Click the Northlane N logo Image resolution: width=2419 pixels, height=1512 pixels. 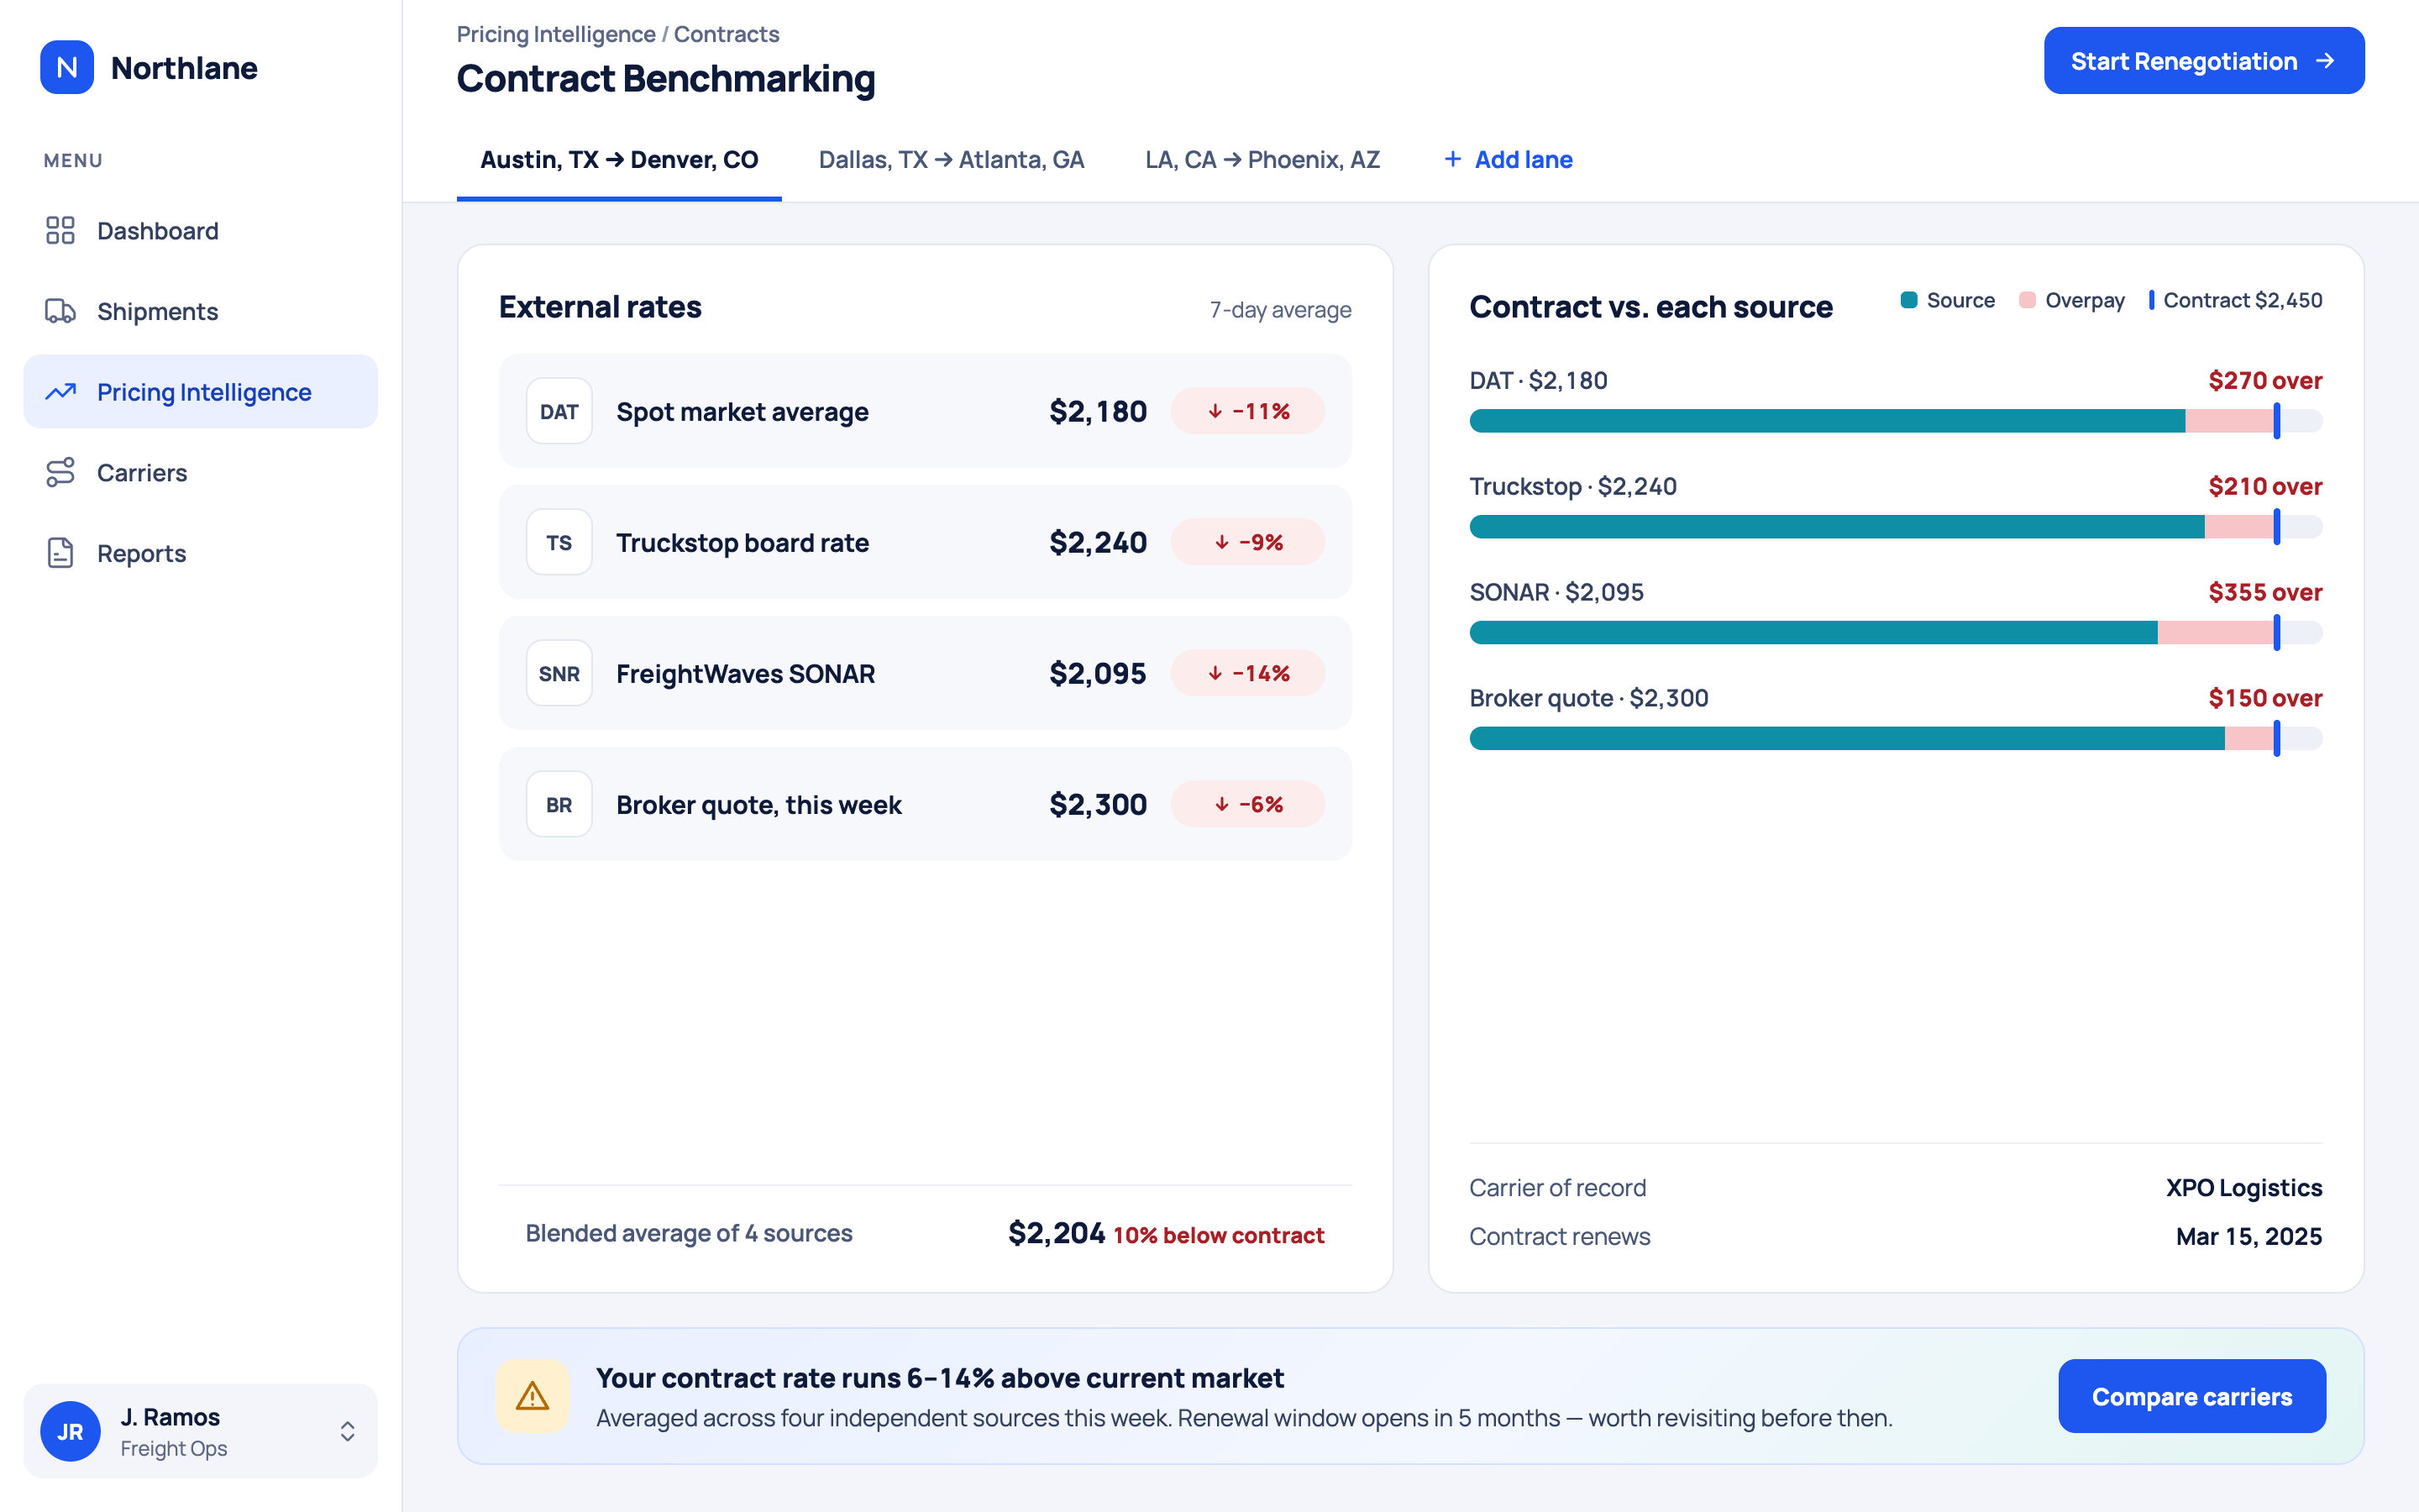point(67,67)
